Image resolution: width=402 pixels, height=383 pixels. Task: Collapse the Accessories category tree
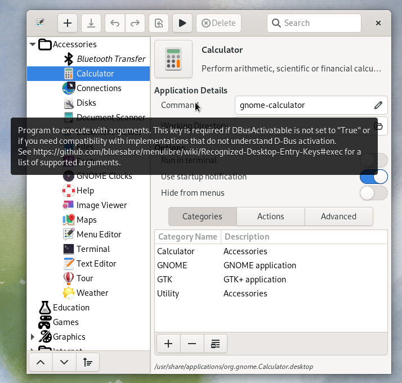tap(33, 44)
